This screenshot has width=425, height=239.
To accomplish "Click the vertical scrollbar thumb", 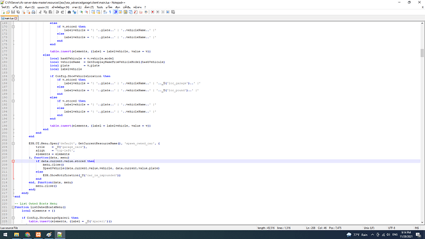I will [x=422, y=53].
